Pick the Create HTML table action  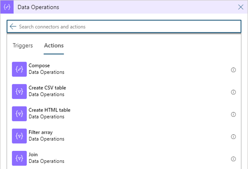coord(49,110)
